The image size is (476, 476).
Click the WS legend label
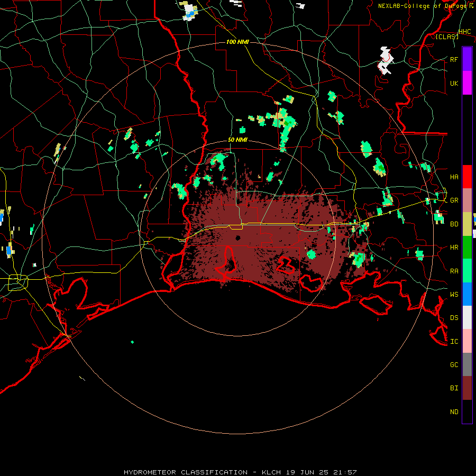point(454,294)
